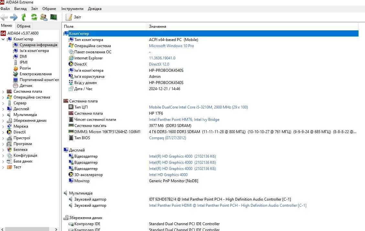Click the Тест icon in tree
The image size is (365, 231).
coord(9,167)
